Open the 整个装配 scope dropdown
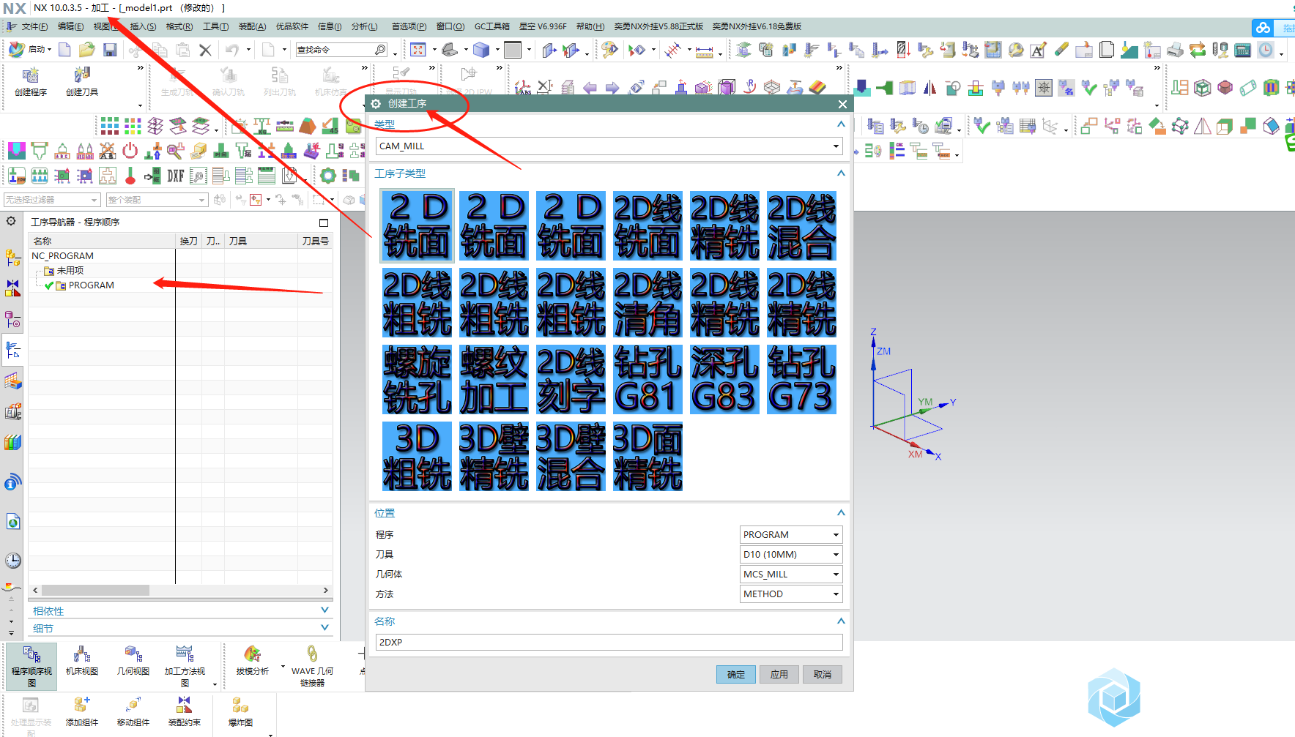This screenshot has height=737, width=1295. pos(157,200)
